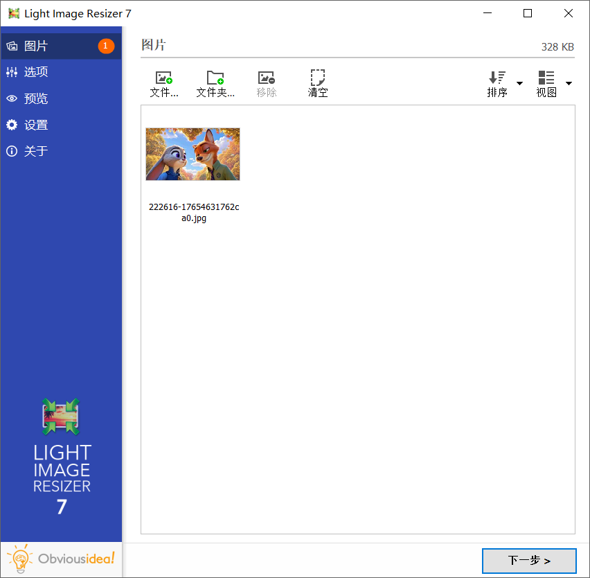Click the 视图 view layout icon
The width and height of the screenshot is (590, 578).
point(545,78)
